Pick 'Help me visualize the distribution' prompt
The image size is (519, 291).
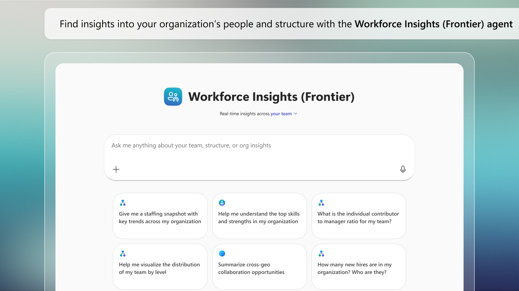tap(160, 267)
